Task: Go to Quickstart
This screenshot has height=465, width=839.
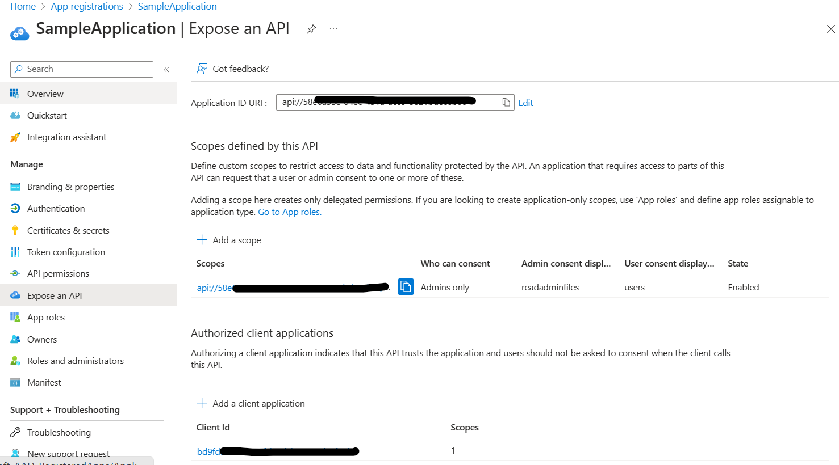Action: (47, 116)
